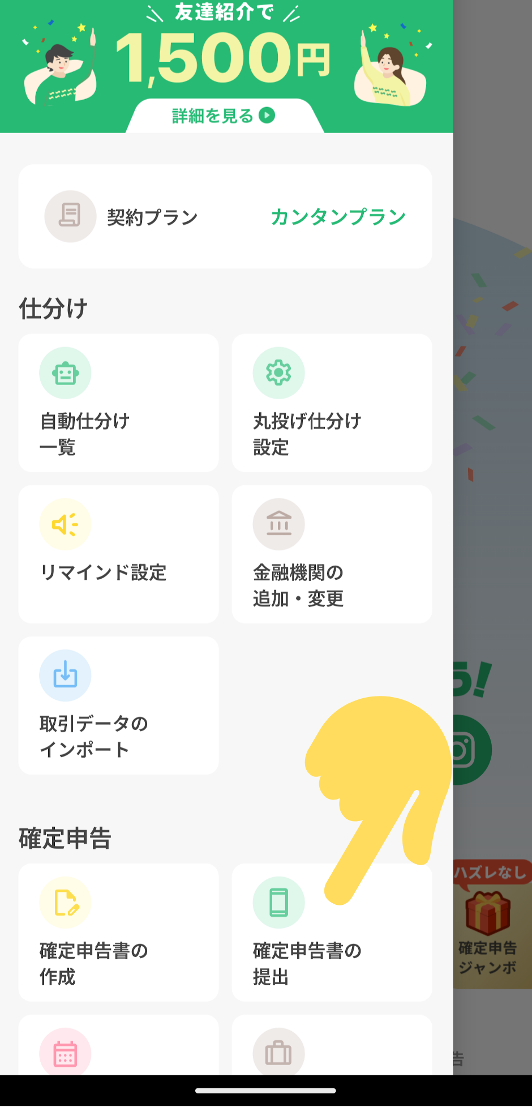Tap the 自動仕分け一覧 label
This screenshot has height=1107, width=532.
[x=85, y=434]
